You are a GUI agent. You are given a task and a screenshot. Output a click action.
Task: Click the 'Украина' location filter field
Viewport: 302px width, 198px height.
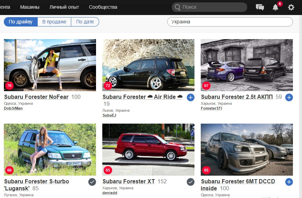[x=230, y=22]
